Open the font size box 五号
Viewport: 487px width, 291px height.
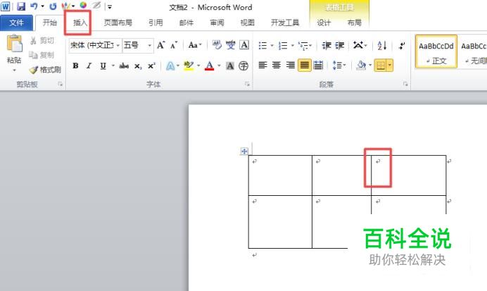pos(138,45)
